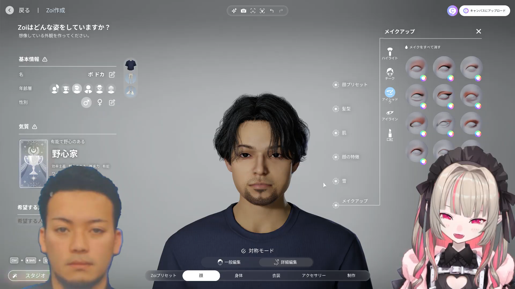Open the 顔プリセット section

coord(350,85)
